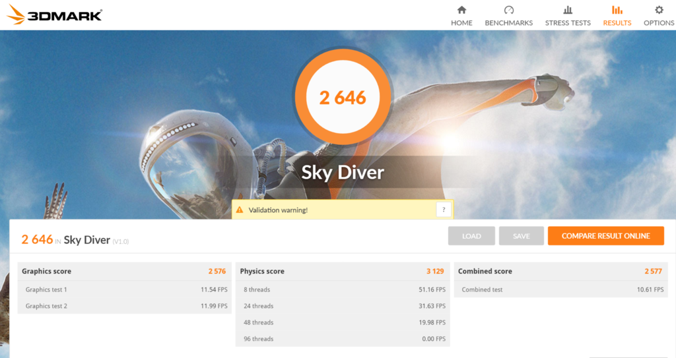This screenshot has height=358, width=676.
Task: Click the Physics score value 3 129
Action: point(435,272)
